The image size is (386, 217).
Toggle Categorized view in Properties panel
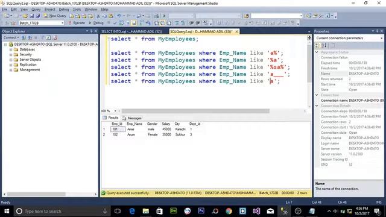point(318,45)
